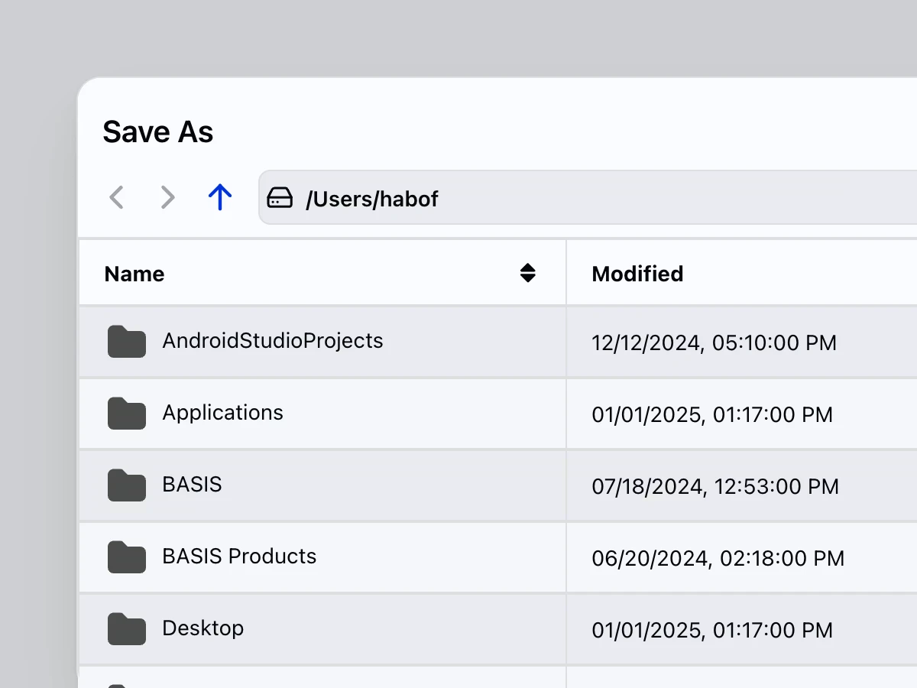The width and height of the screenshot is (917, 688).
Task: Click the drive icon in the path bar
Action: [280, 198]
